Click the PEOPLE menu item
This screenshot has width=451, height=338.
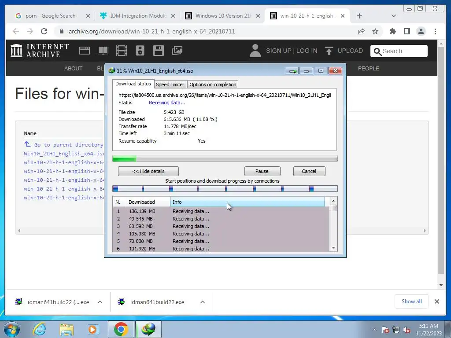(x=369, y=68)
